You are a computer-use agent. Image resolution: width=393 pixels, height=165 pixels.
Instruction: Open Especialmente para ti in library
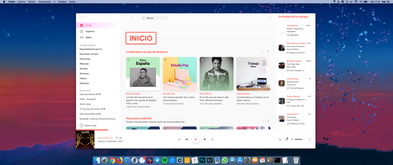point(91,49)
